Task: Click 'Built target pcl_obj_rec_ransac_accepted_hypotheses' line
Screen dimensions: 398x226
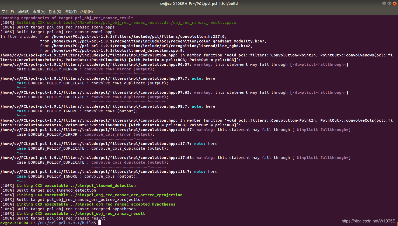Action: (x=68, y=209)
